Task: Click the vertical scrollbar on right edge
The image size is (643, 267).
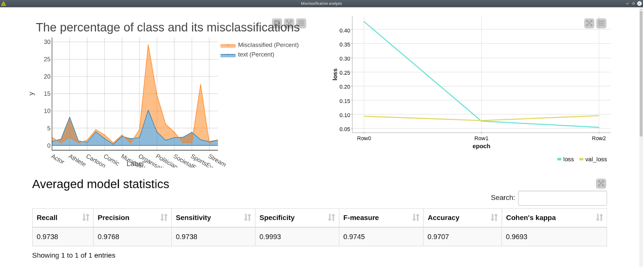Action: coord(641,74)
